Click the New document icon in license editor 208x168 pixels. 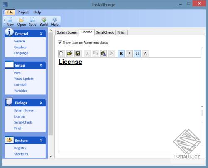[x=62, y=53]
